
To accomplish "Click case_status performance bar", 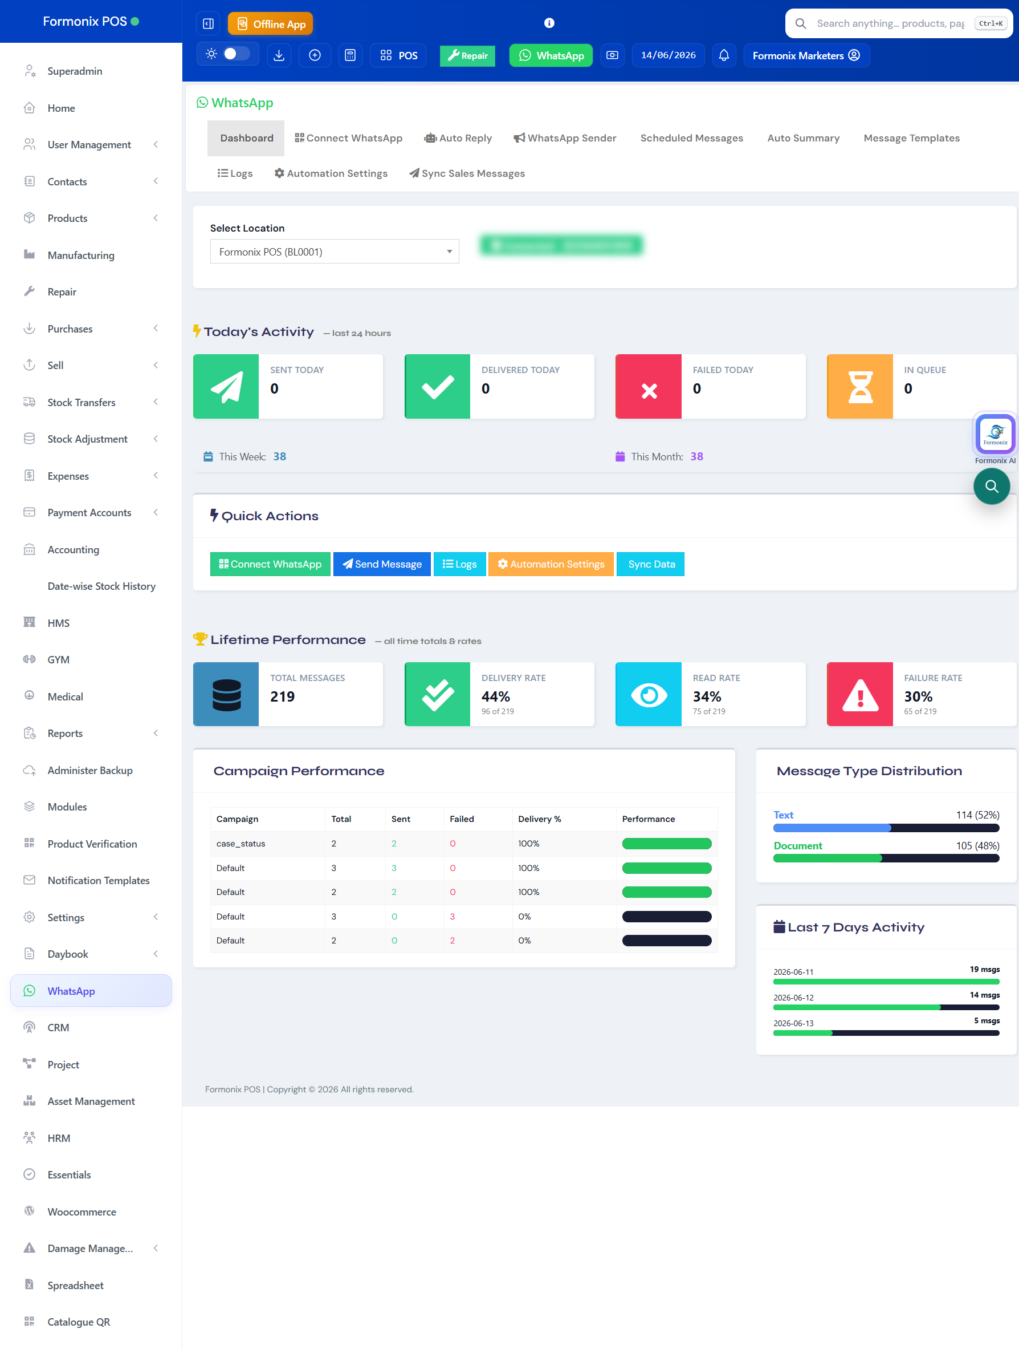I will point(667,844).
